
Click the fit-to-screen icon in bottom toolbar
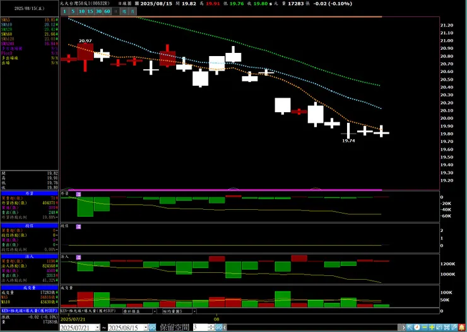click(x=447, y=327)
